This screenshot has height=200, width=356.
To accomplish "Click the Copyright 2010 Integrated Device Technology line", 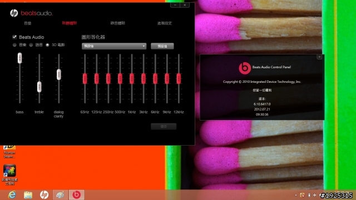I will click(x=262, y=82).
